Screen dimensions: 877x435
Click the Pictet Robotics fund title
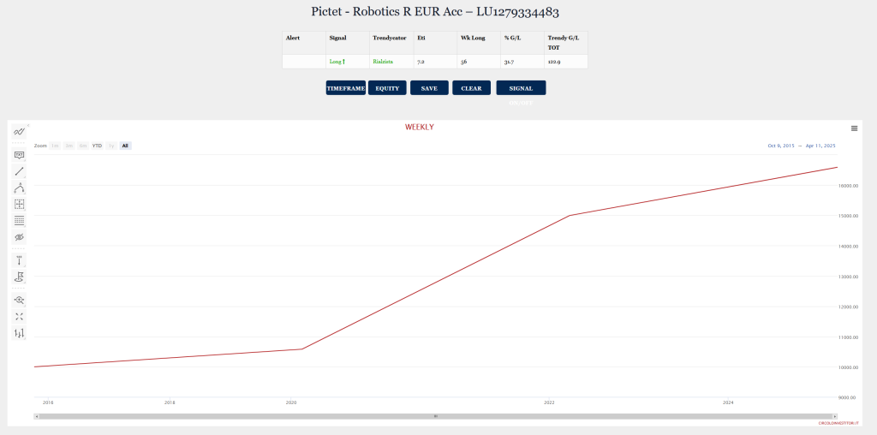pos(435,12)
